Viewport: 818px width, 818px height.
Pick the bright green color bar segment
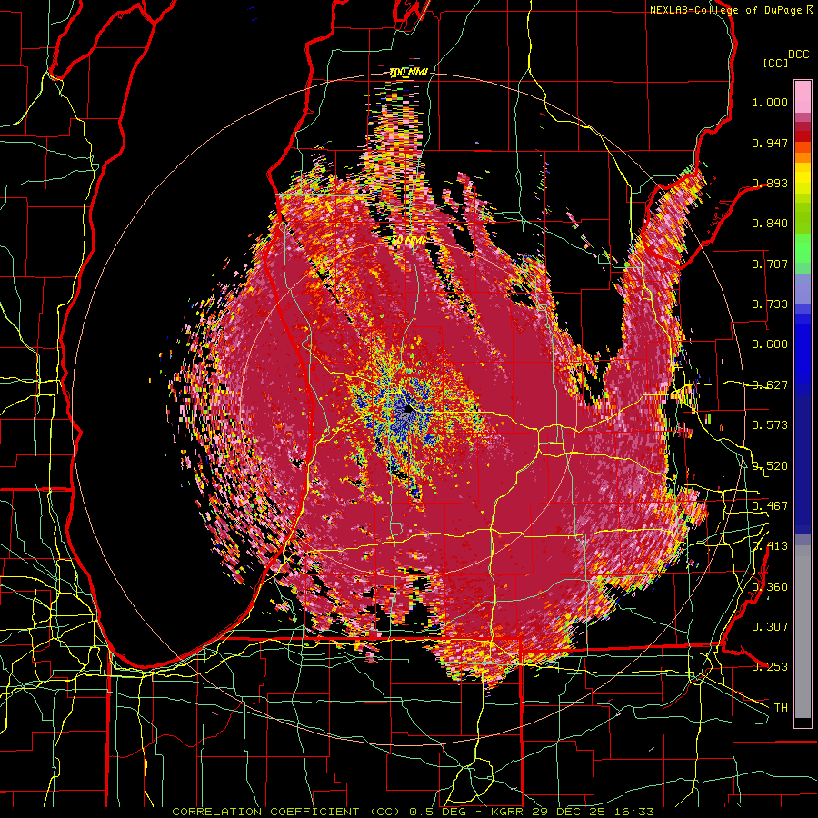coord(803,248)
